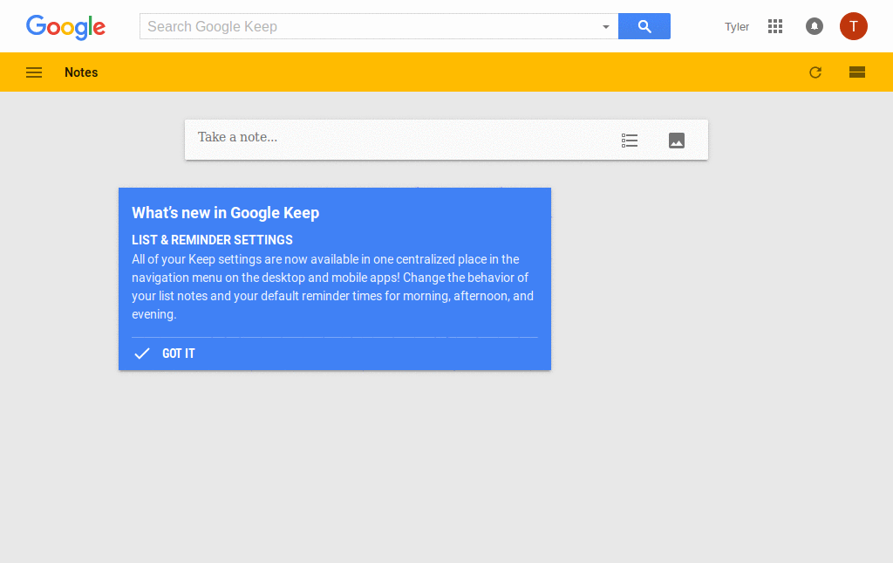This screenshot has height=563, width=893.
Task: Click the Search Google Keep box
Action: click(x=375, y=26)
